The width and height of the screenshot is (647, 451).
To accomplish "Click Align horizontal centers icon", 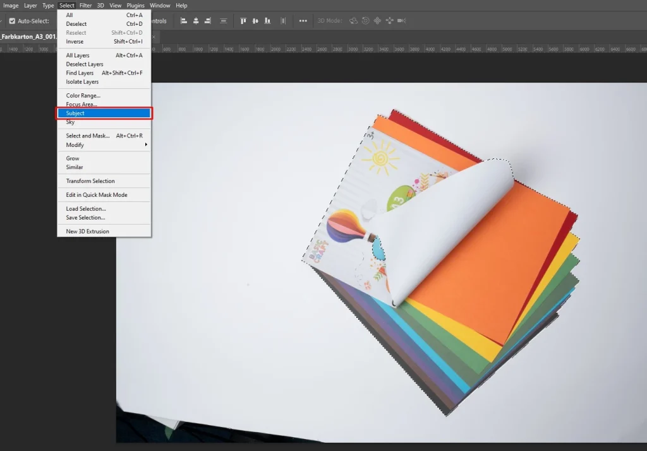I will [x=196, y=21].
